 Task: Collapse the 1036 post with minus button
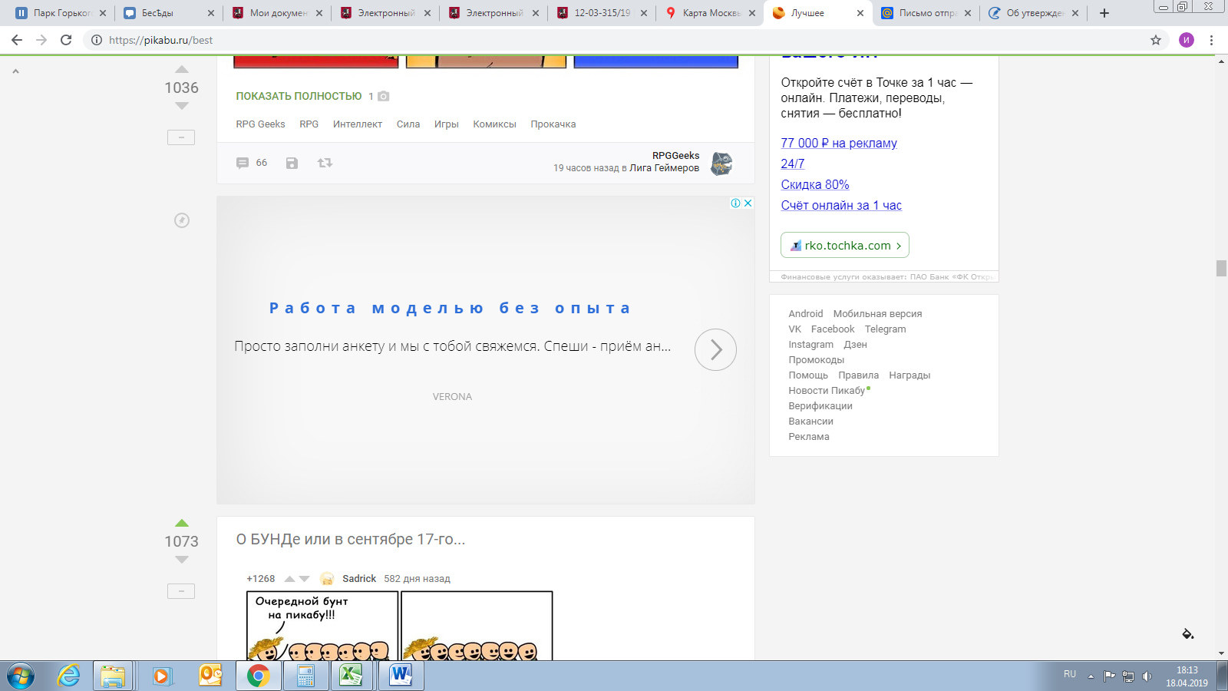[x=181, y=137]
